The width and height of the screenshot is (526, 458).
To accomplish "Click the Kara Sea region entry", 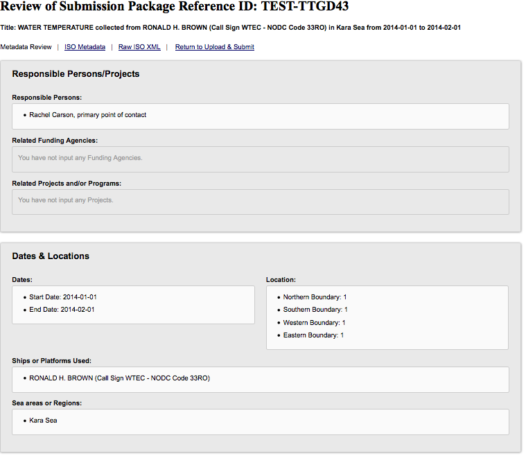I will (x=43, y=421).
